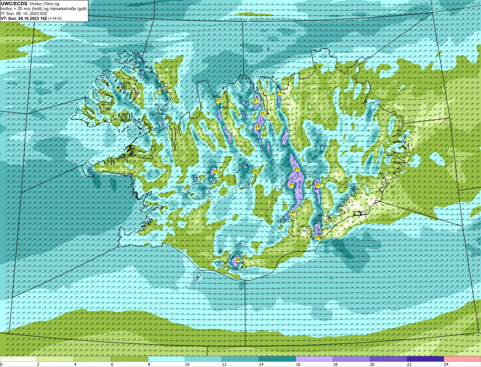
Task: Click the legend tick label '4'
Action: 75,364
